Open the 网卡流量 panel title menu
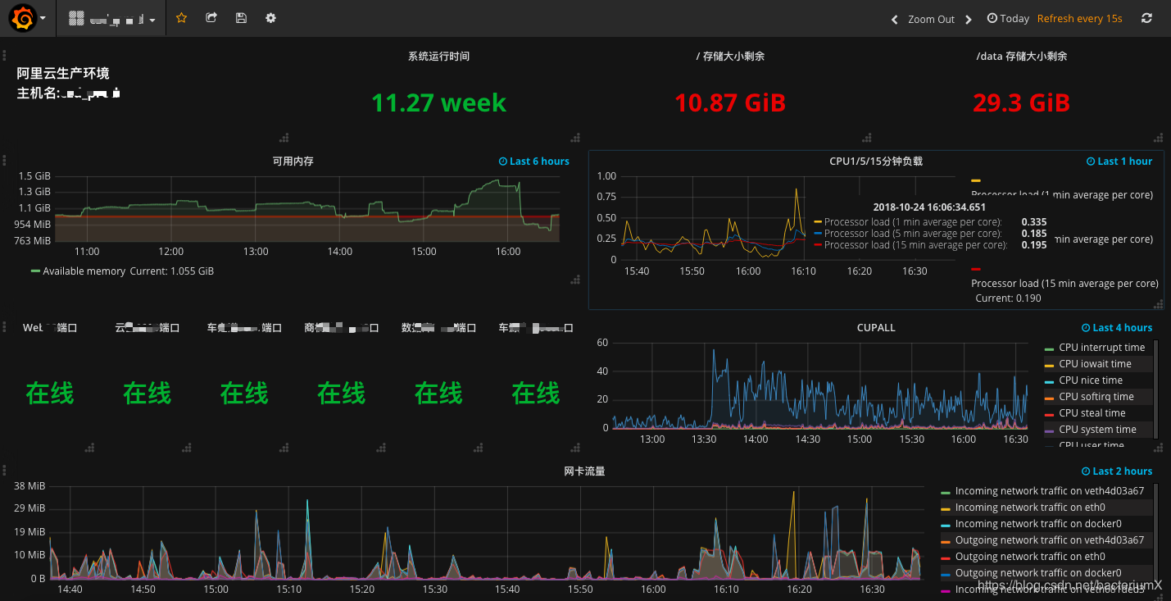This screenshot has height=601, width=1171. (584, 471)
